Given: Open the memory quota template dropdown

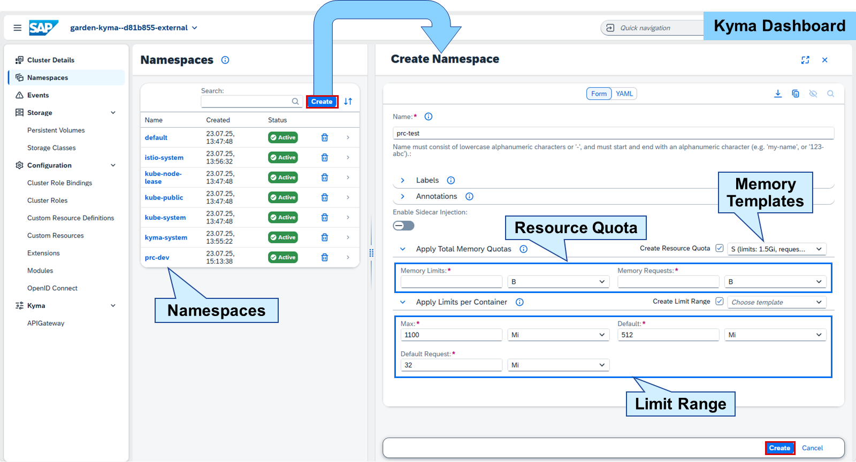Looking at the screenshot, I should [x=777, y=249].
